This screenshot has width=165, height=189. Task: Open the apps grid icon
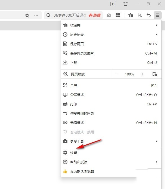(x=118, y=15)
